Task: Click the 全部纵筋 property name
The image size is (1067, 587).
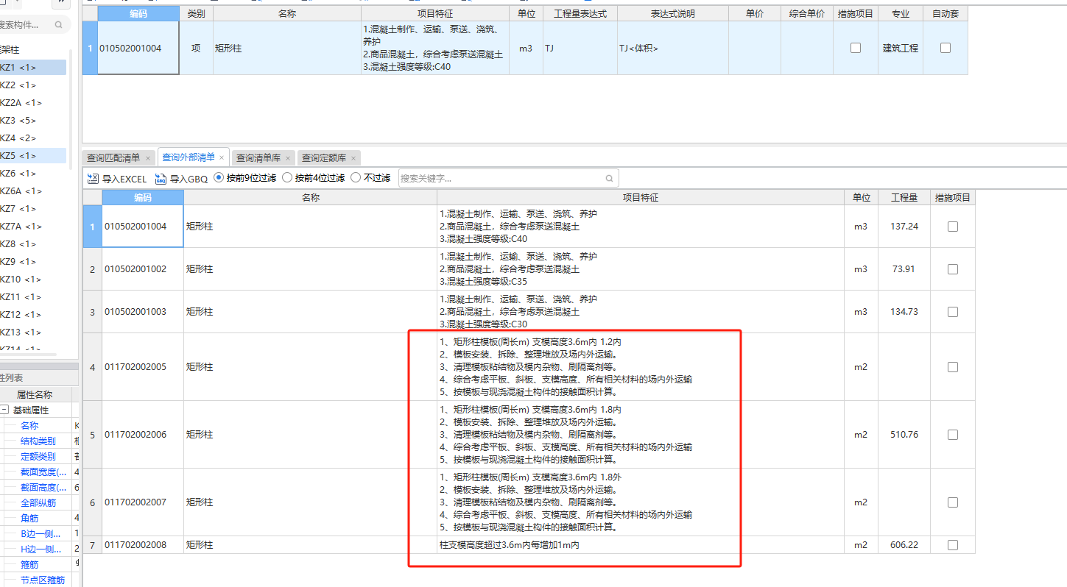Action: point(38,502)
